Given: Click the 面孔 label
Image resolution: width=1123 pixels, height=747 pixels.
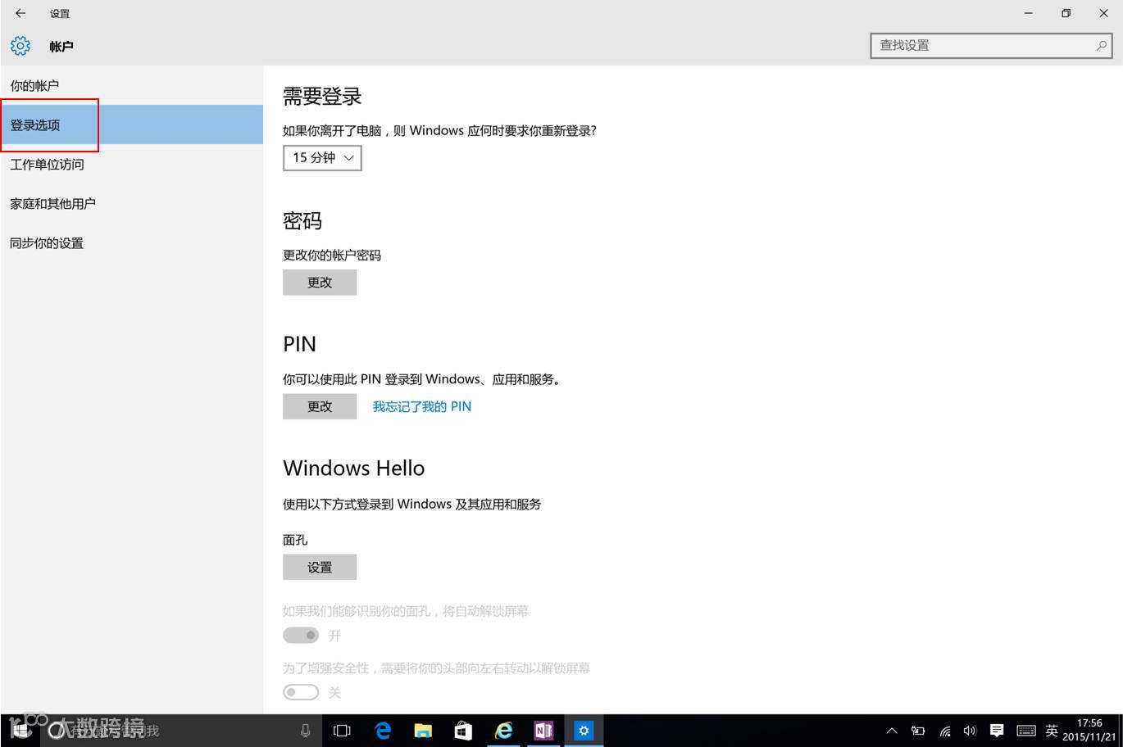Looking at the screenshot, I should pos(295,540).
